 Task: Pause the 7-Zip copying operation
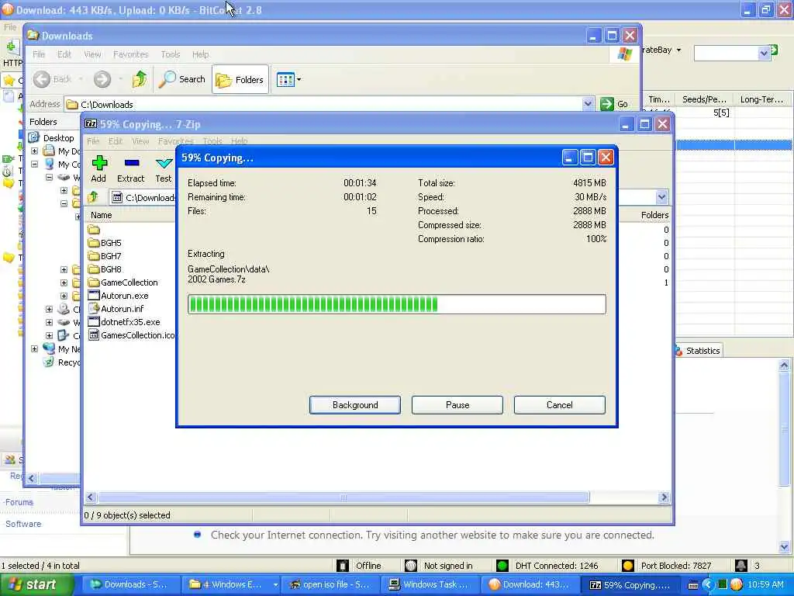point(457,405)
